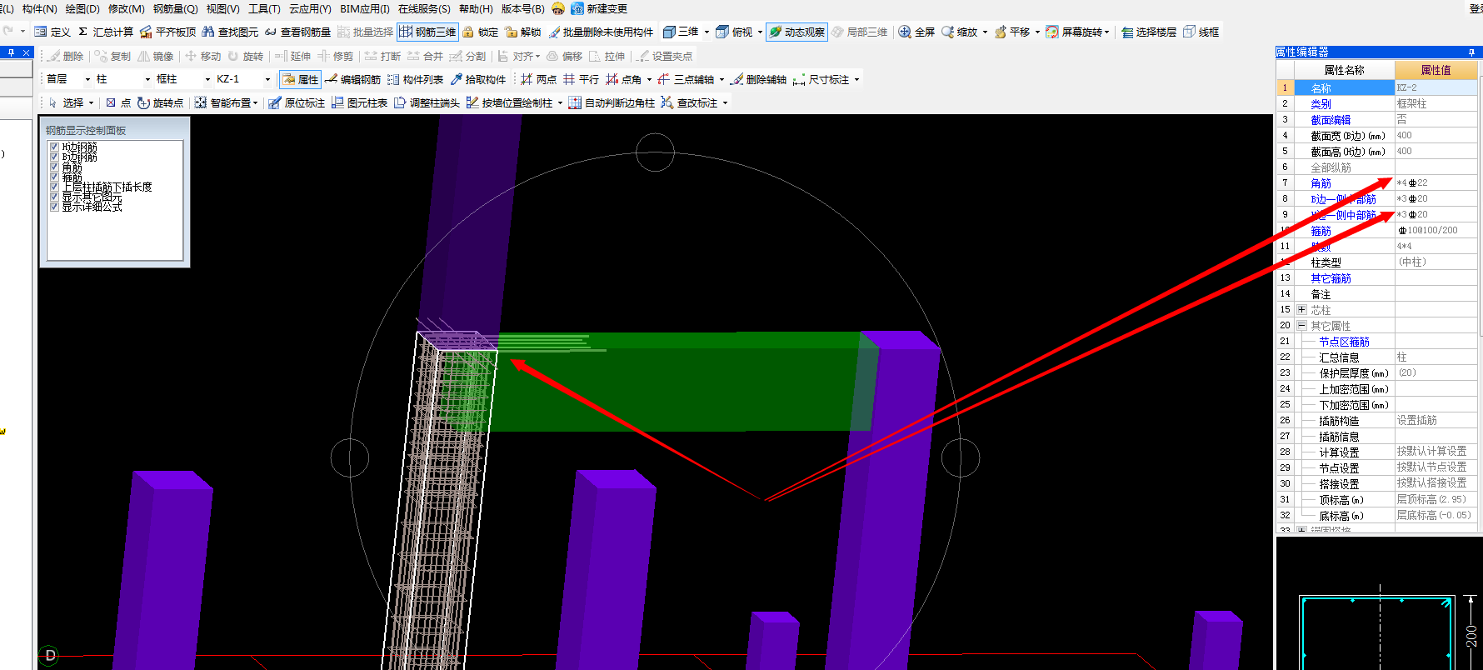Click 批量删除未使用构件 tool
The width and height of the screenshot is (1483, 670).
click(x=601, y=32)
